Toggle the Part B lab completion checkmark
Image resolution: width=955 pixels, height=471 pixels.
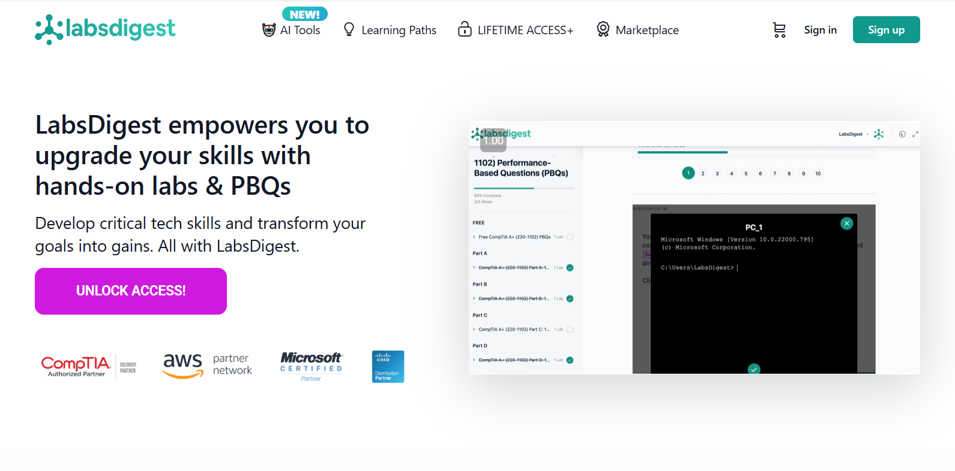point(570,298)
